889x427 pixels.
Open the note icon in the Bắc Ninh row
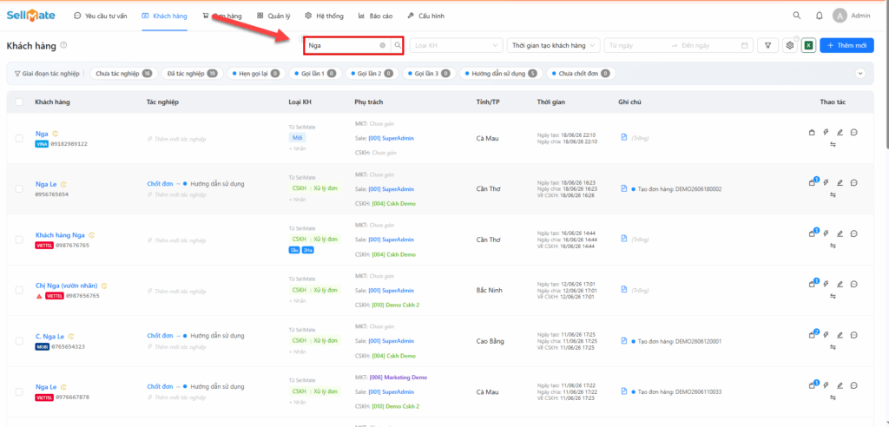[x=624, y=289]
